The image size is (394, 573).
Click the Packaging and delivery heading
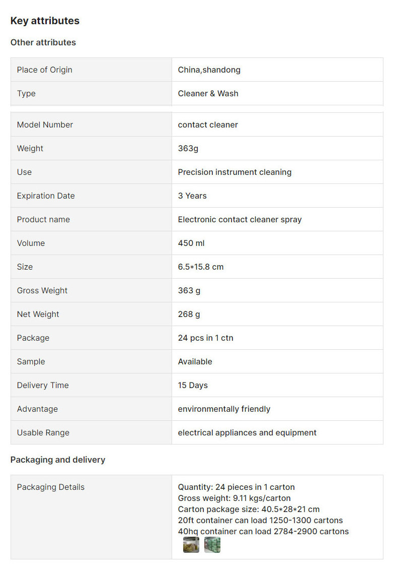tap(58, 460)
